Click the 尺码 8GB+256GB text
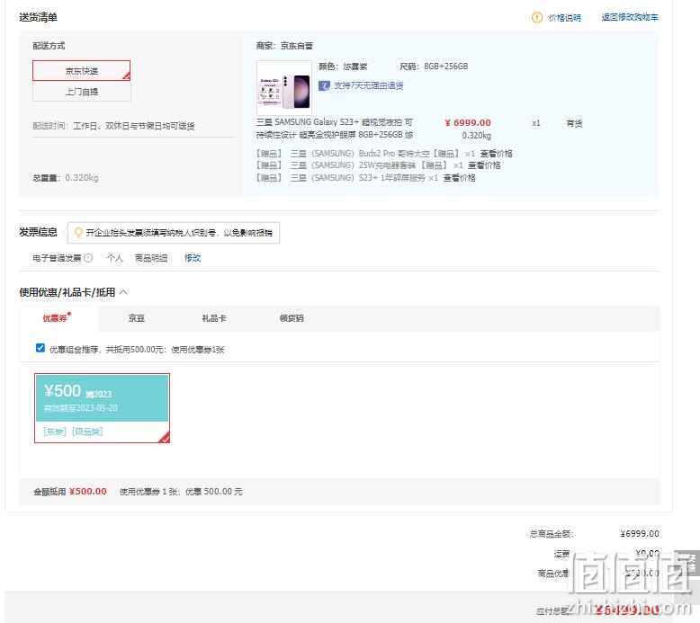700x623 pixels. coord(434,67)
